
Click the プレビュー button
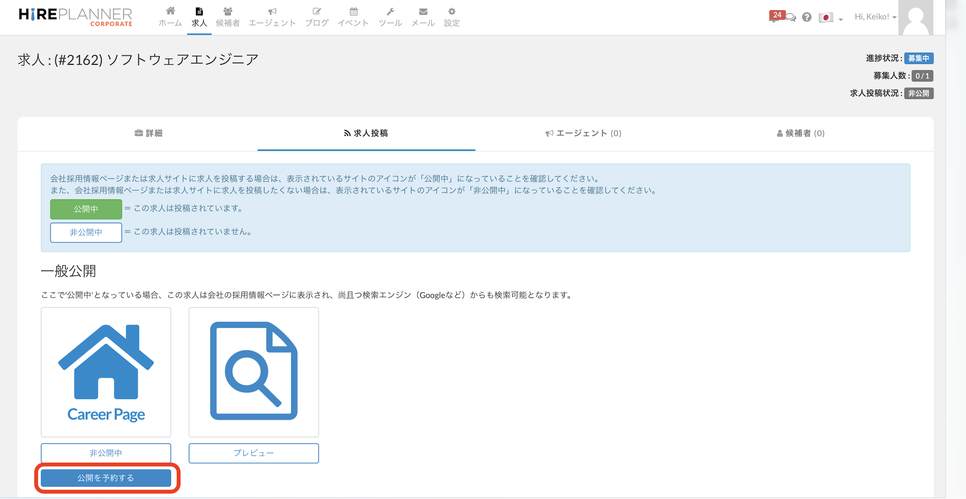pos(254,453)
